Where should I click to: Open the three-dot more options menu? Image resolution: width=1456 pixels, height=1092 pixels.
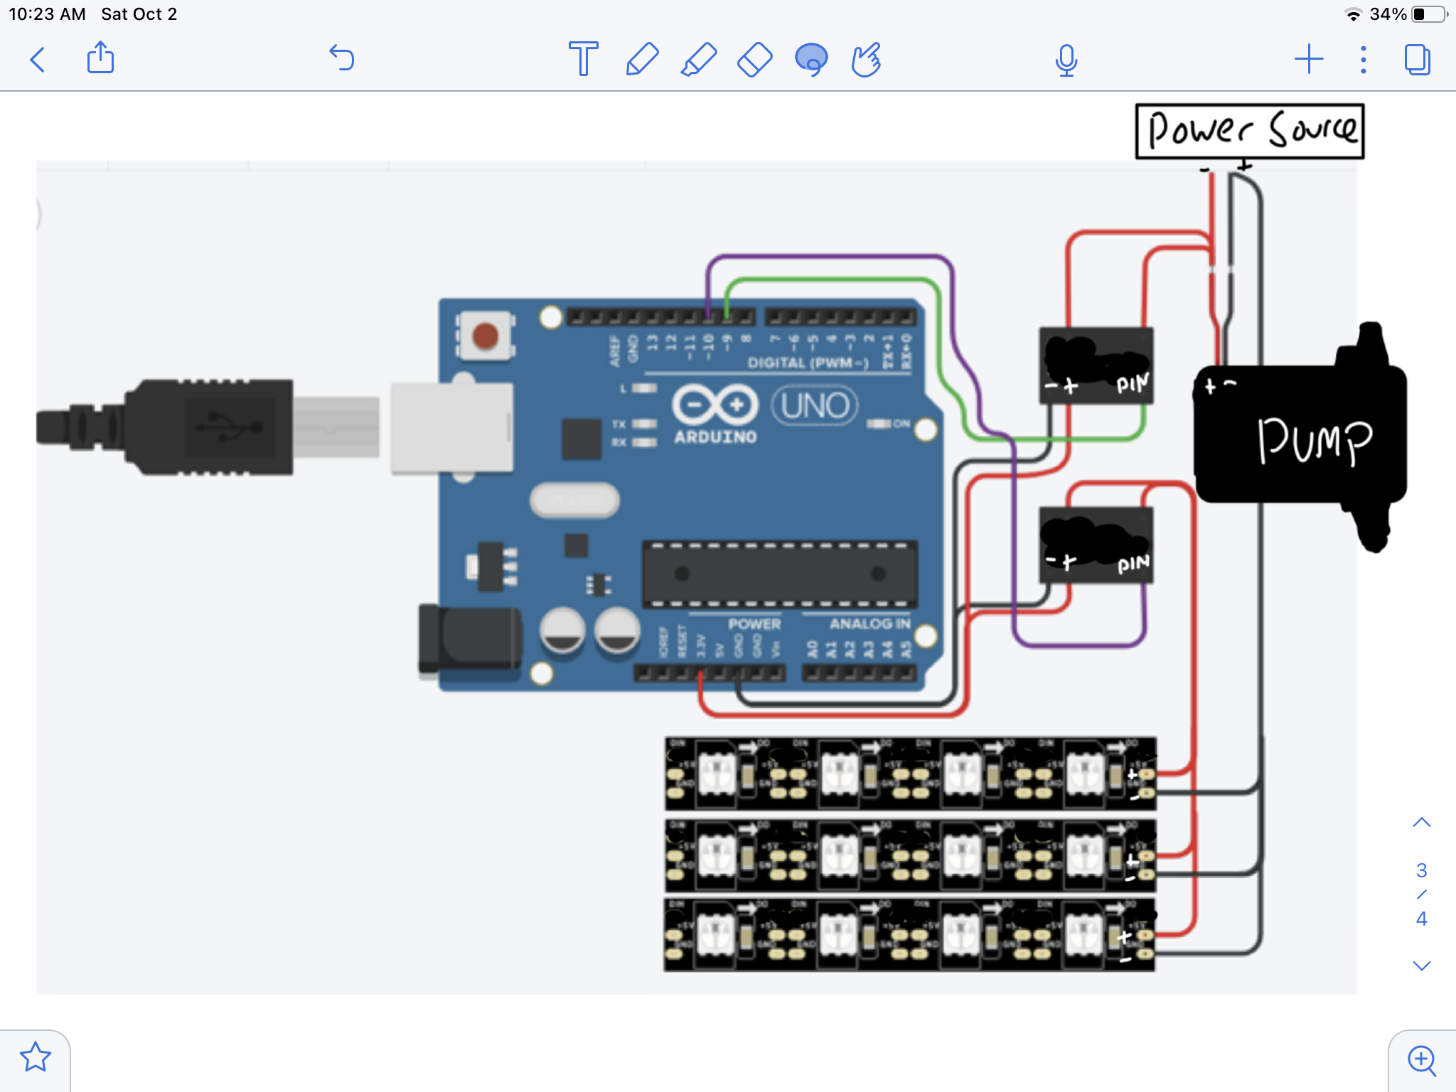coord(1363,59)
